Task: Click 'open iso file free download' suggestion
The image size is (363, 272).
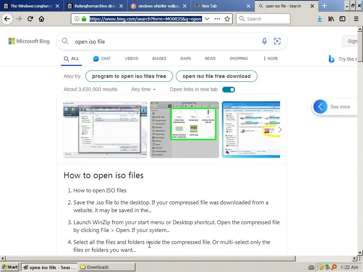Action: (x=217, y=76)
